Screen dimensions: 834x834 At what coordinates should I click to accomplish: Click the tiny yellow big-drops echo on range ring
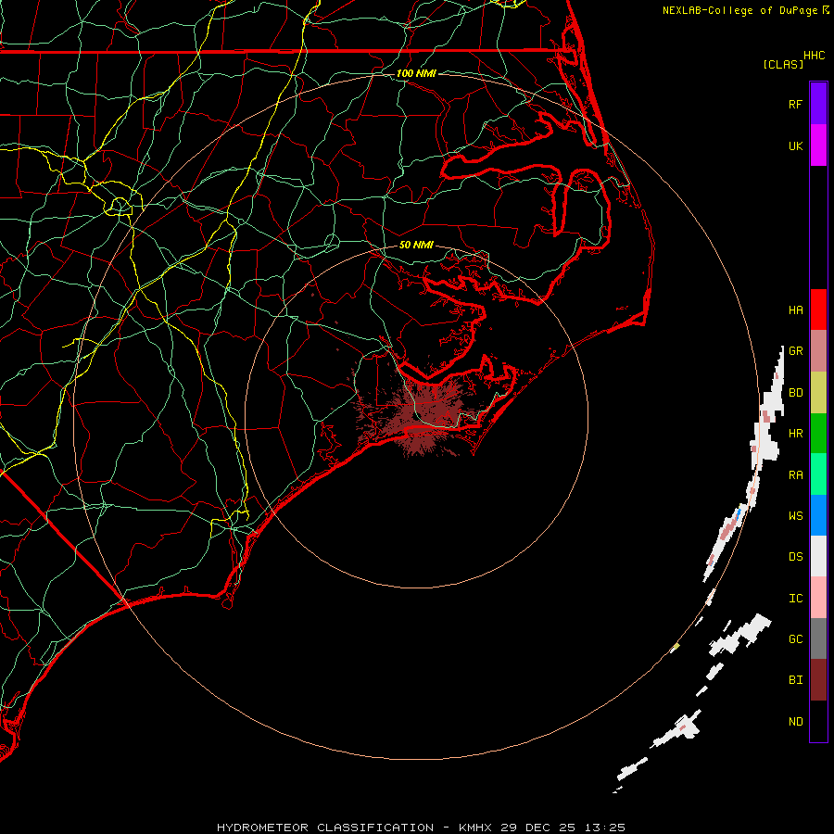click(x=676, y=647)
